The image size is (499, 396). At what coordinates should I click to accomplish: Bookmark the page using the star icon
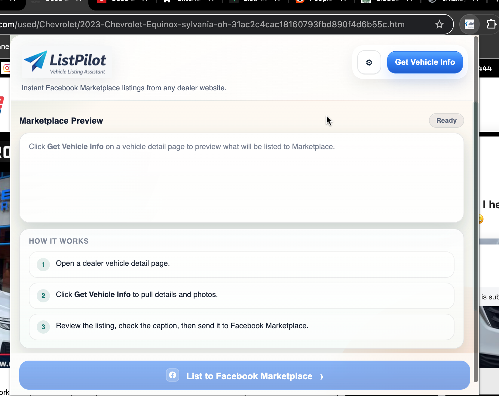coord(440,24)
